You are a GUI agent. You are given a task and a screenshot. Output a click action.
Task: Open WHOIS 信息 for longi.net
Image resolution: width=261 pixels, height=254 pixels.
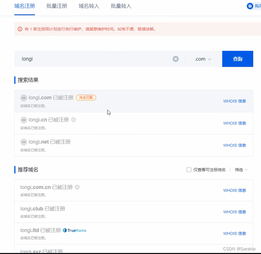point(235,146)
